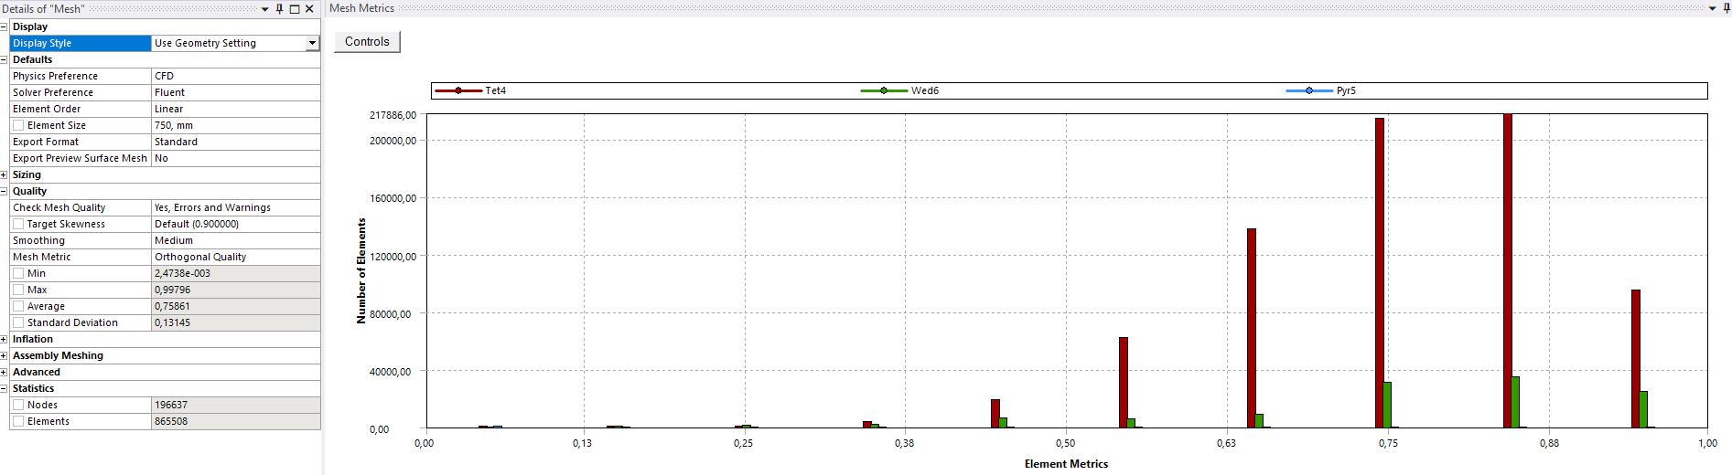This screenshot has width=1732, height=475.
Task: Collapse the Defaults section
Action: click(5, 59)
